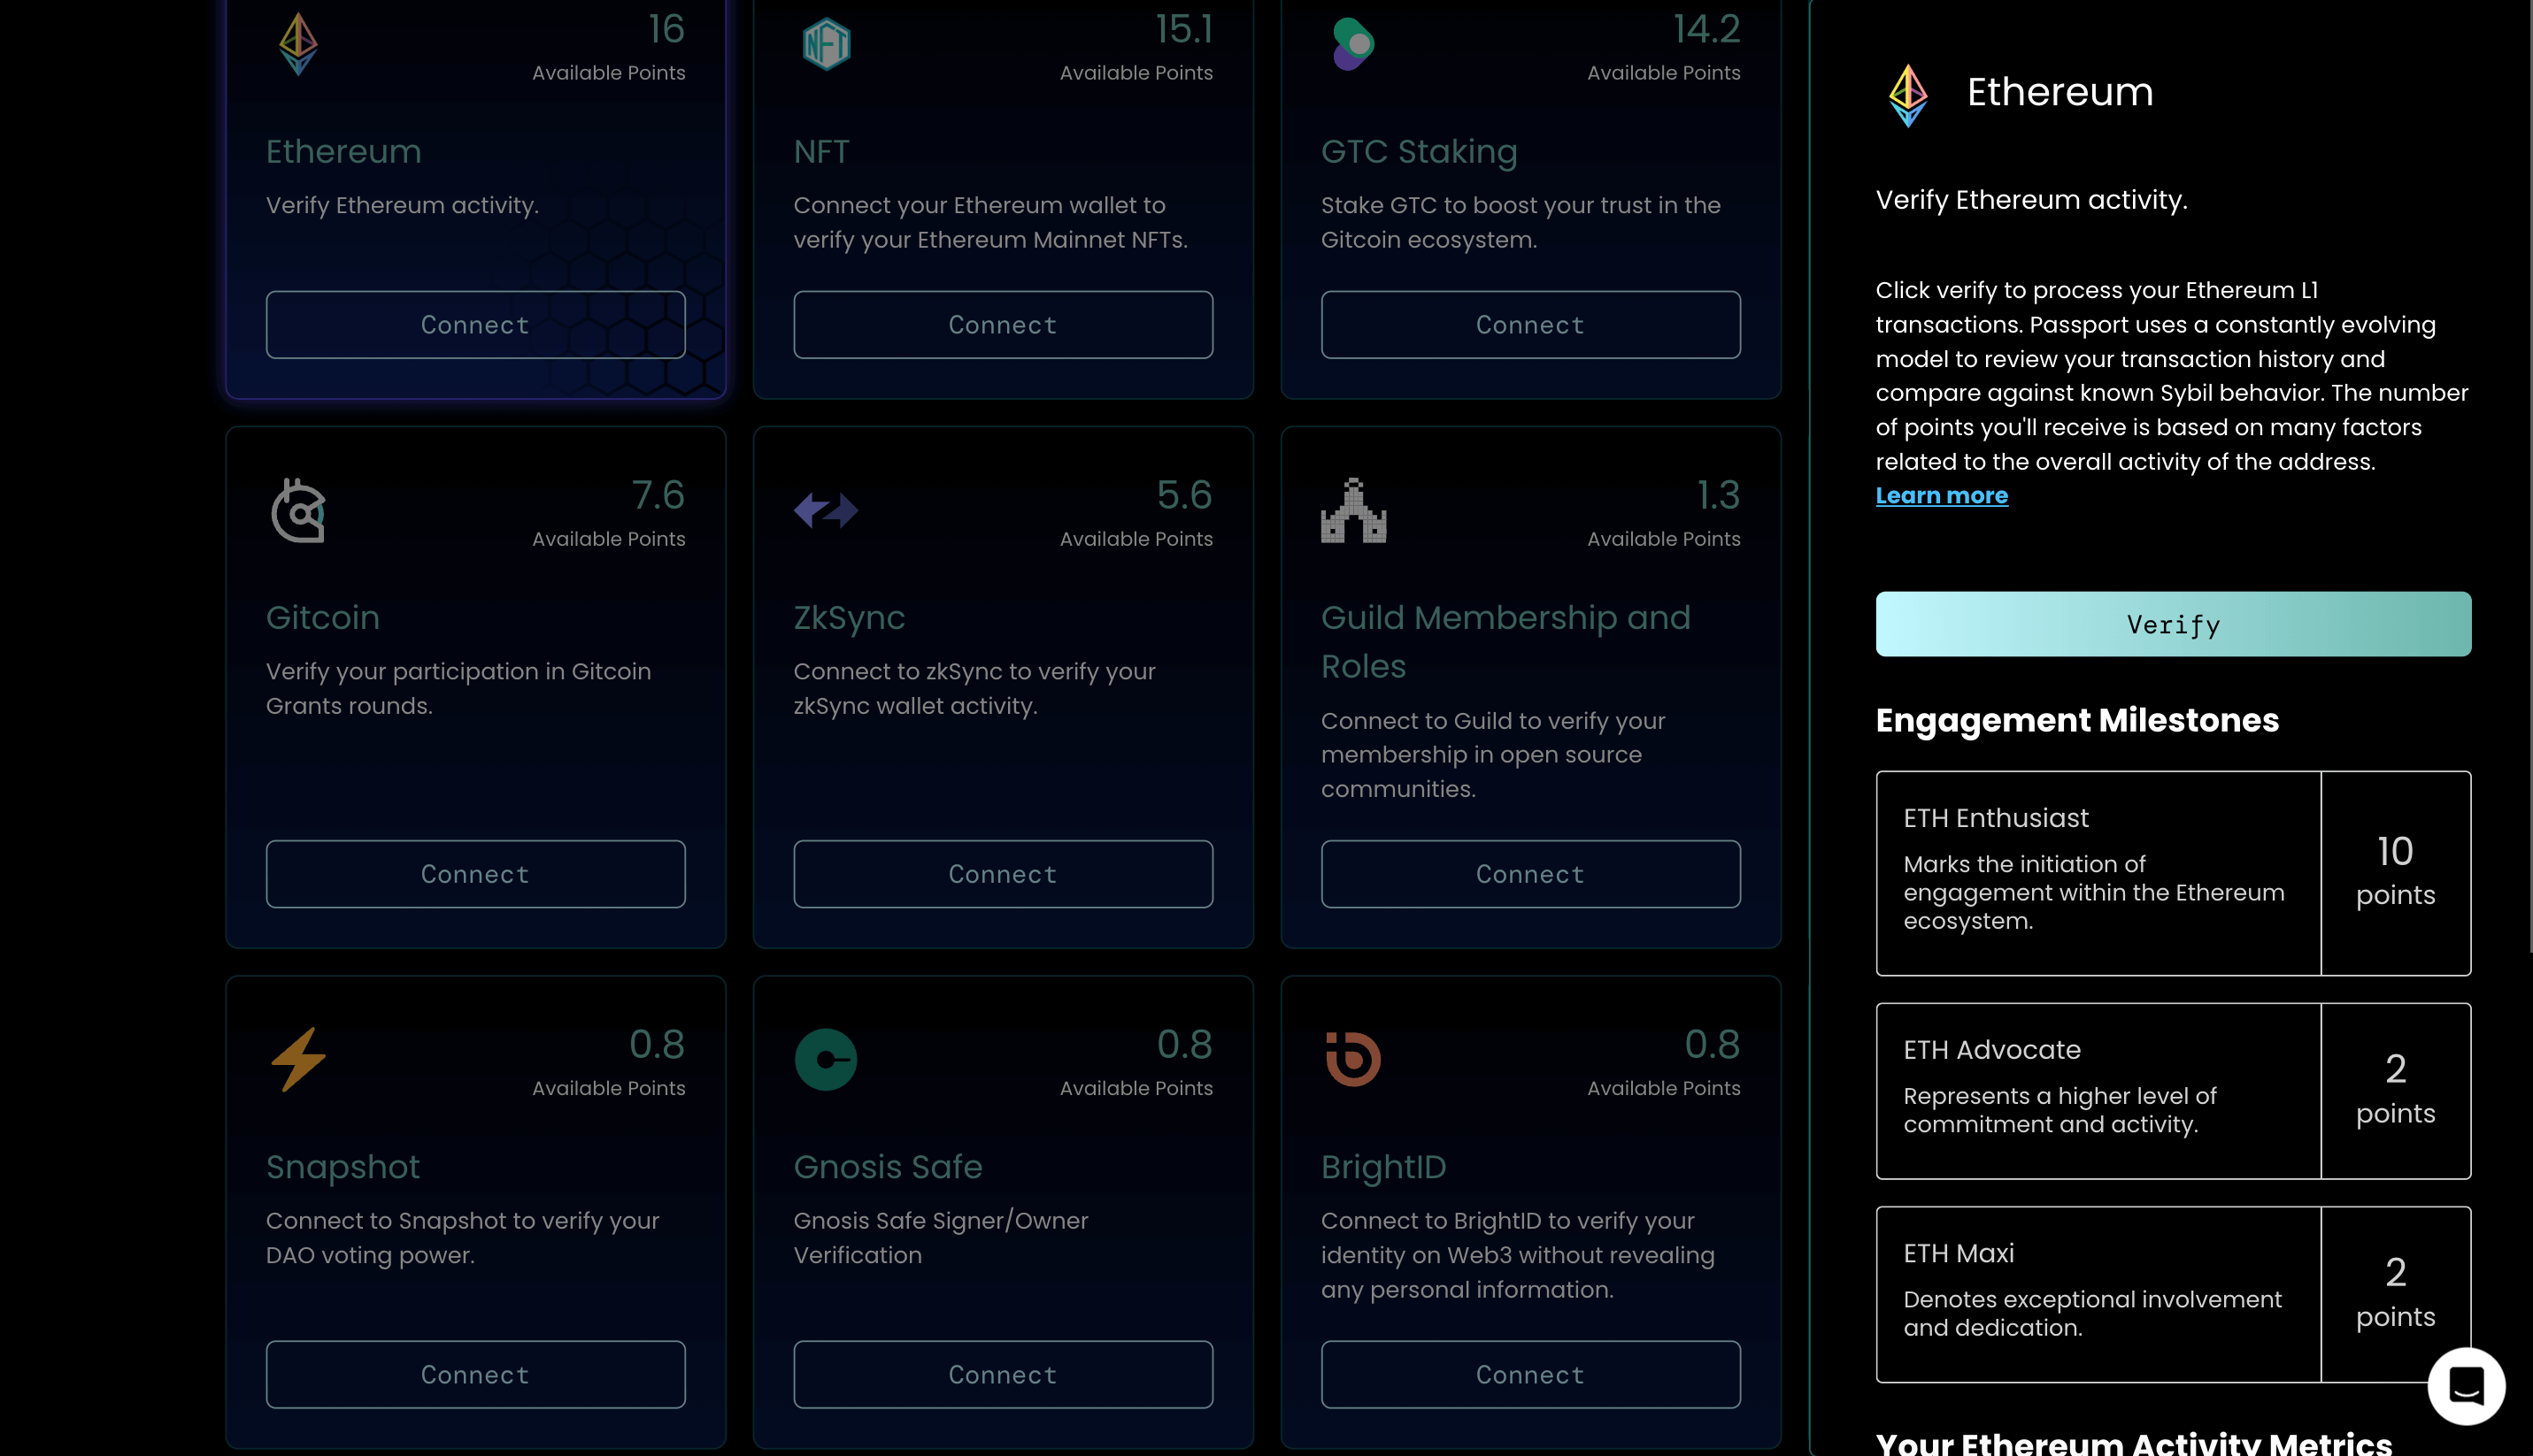Connect the Gitcoin stamp
This screenshot has height=1456, width=2533.
(475, 874)
